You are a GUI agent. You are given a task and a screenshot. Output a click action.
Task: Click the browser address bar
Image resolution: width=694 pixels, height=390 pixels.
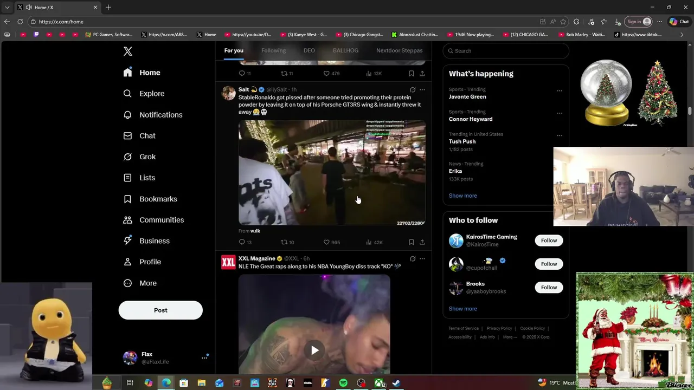coord(282,22)
